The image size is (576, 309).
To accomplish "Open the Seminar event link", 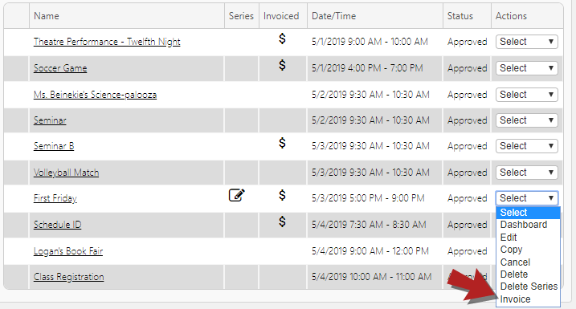I will coord(50,120).
